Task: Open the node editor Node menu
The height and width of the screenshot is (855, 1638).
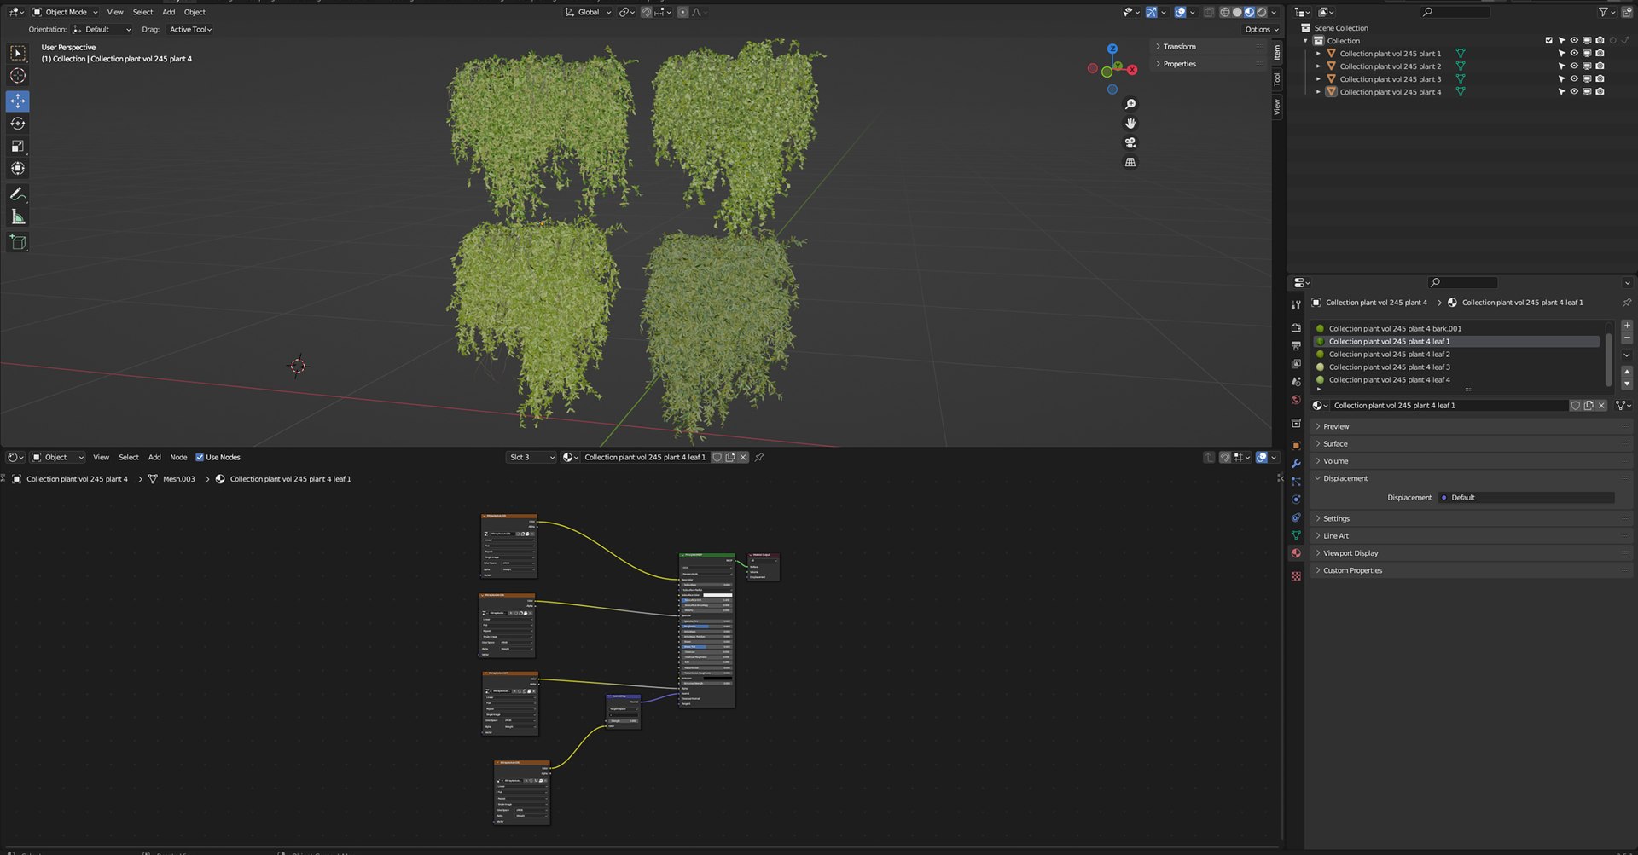Action: tap(178, 458)
